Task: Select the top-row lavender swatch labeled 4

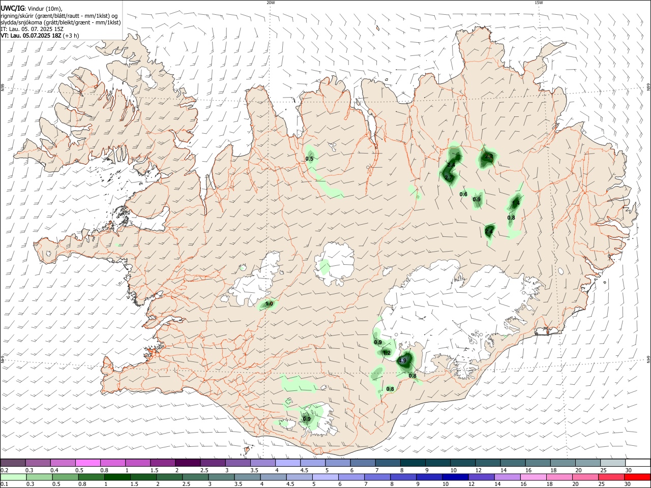Action: coord(287,463)
